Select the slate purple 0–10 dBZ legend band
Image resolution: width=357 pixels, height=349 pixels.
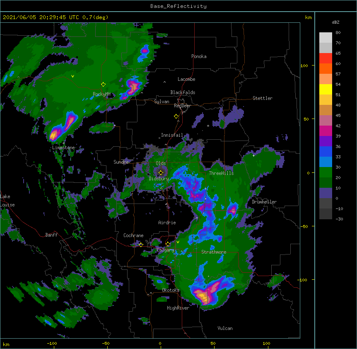pyautogui.click(x=326, y=193)
